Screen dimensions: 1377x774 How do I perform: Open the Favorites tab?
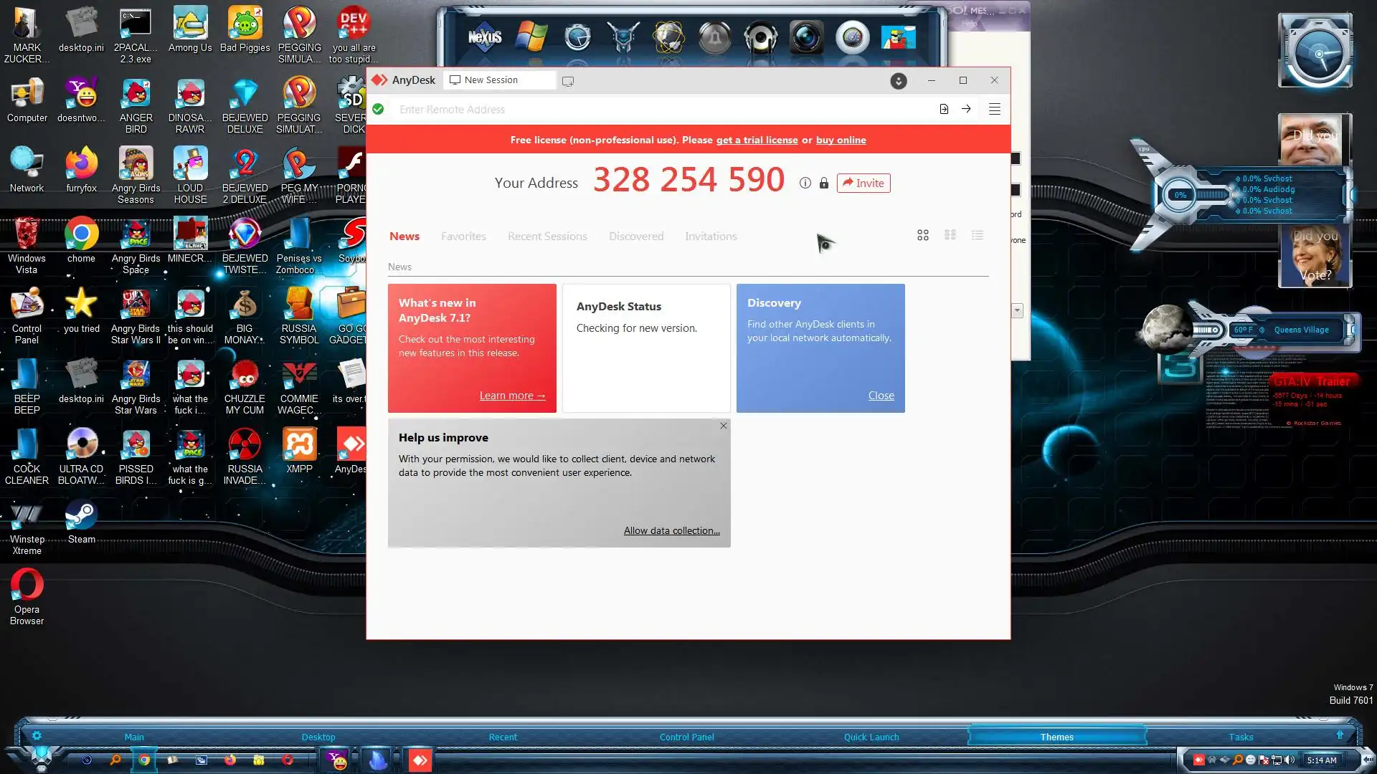pos(463,236)
